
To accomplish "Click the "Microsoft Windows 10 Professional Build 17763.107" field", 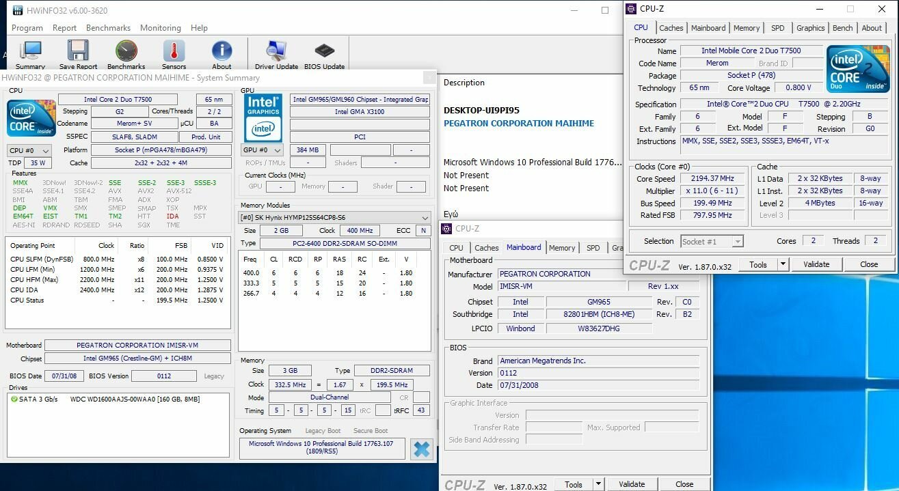I will (x=321, y=448).
